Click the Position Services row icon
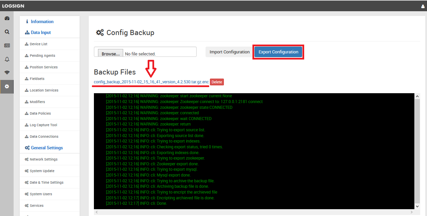 27,67
